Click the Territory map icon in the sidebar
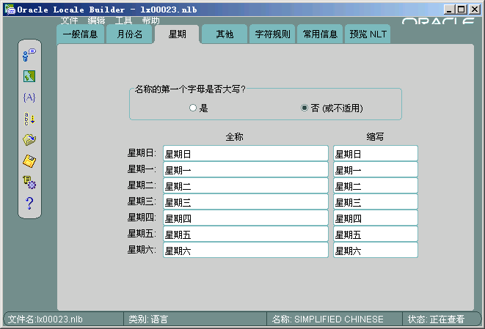Screen dimensions: 485x329 pos(29,75)
